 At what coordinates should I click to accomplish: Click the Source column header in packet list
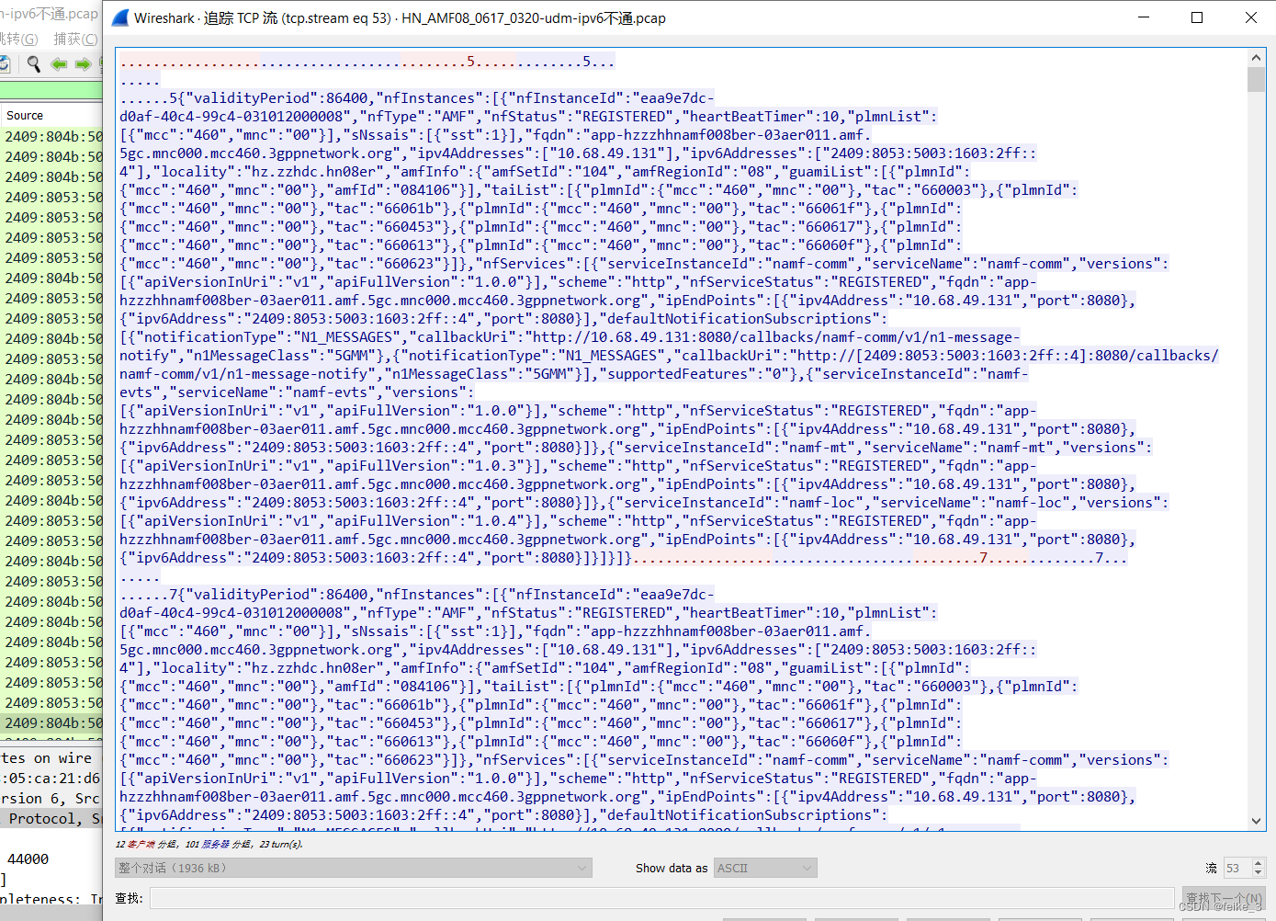pos(25,115)
